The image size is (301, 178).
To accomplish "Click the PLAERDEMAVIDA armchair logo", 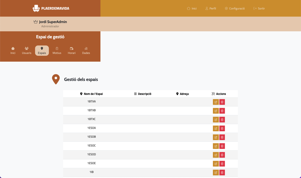I will click(36, 8).
